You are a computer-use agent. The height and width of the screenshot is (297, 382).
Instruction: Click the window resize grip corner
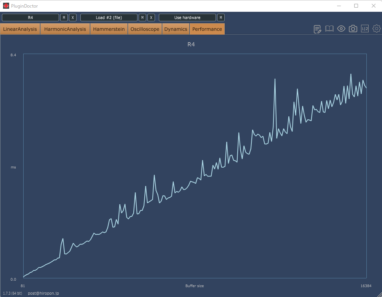[x=379, y=294]
